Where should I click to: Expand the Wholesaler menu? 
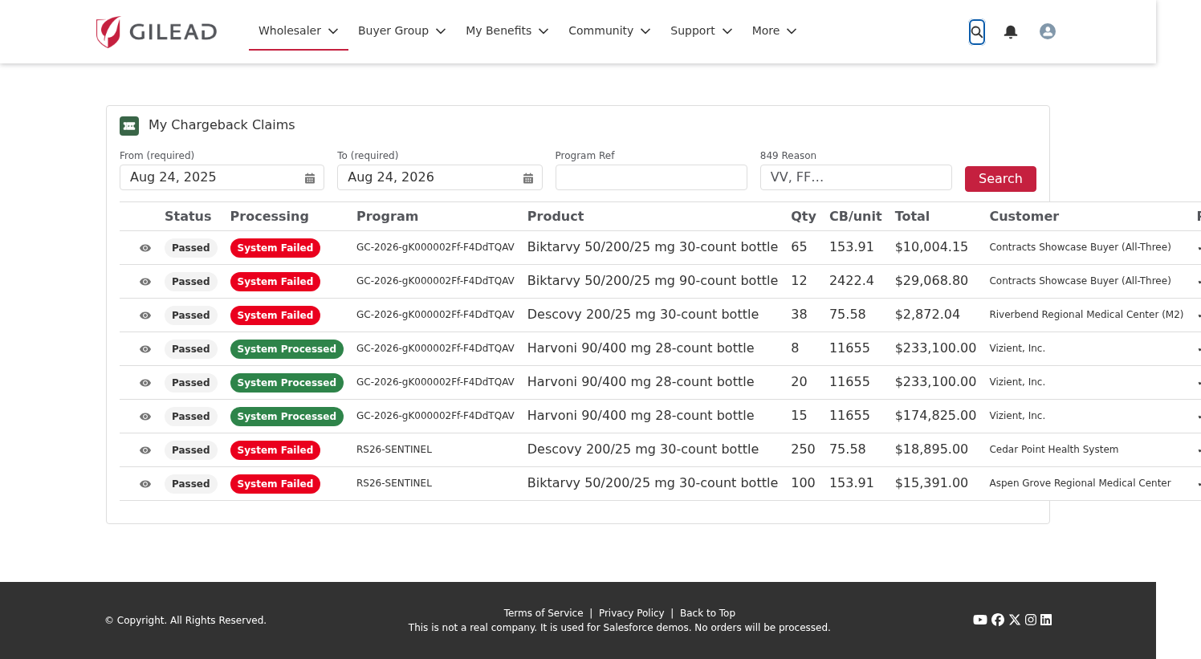coord(299,31)
